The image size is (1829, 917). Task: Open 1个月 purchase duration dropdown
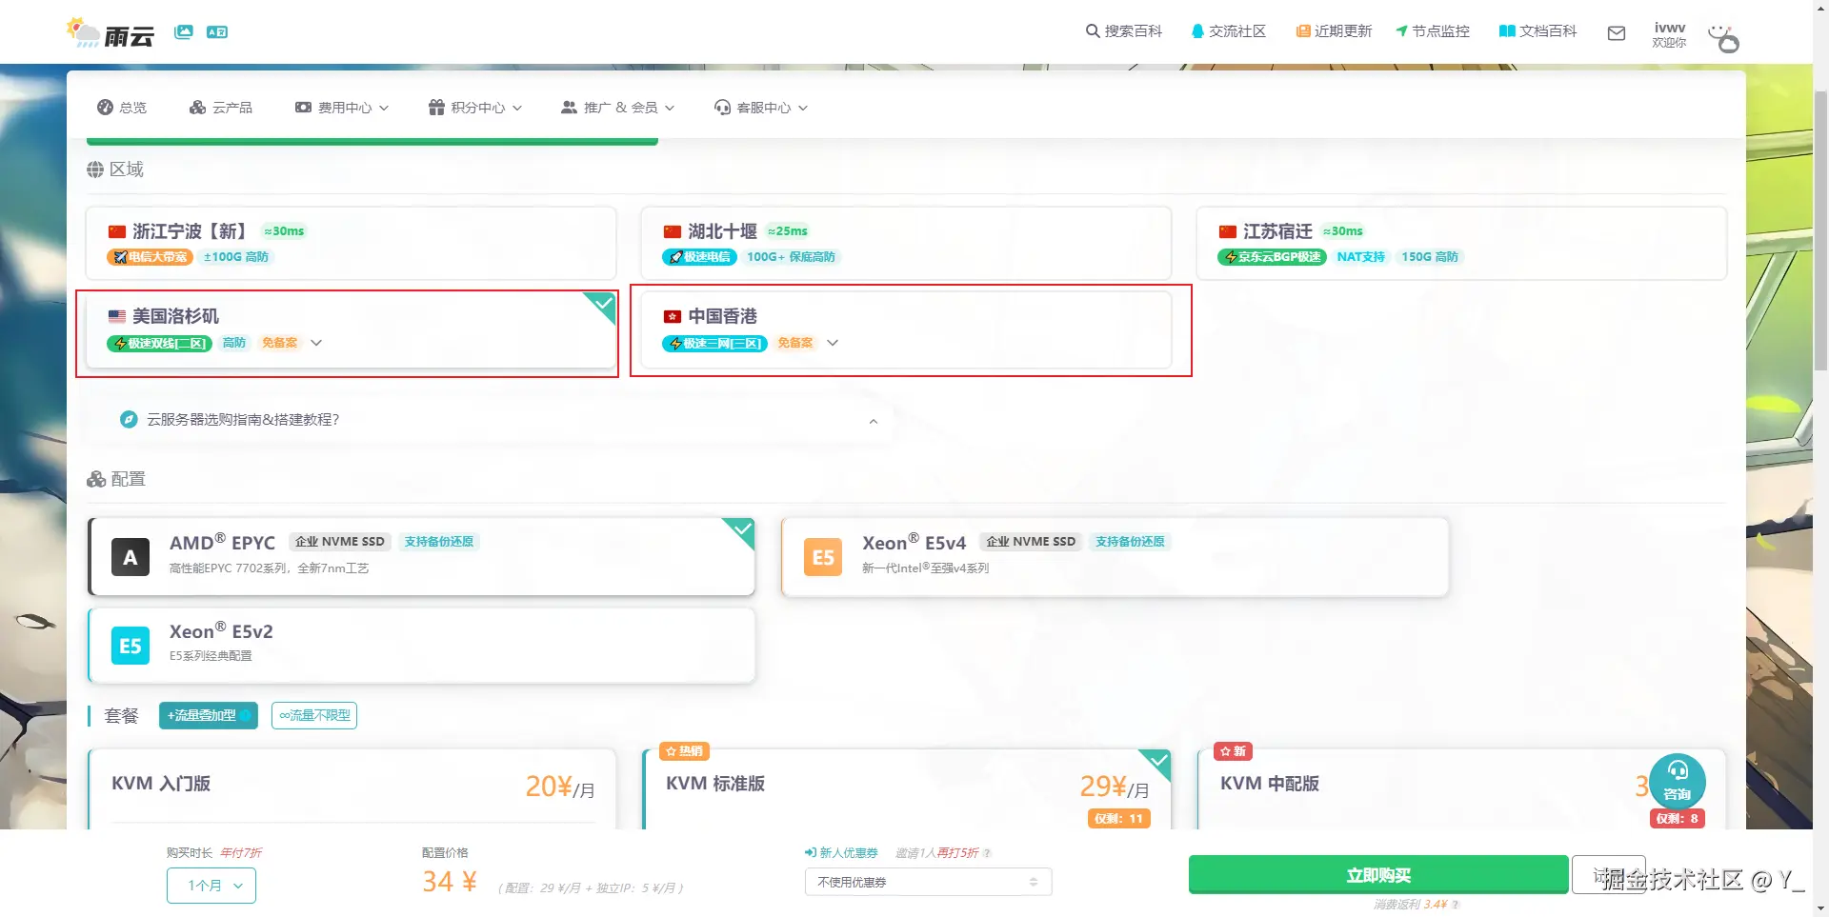click(x=211, y=886)
